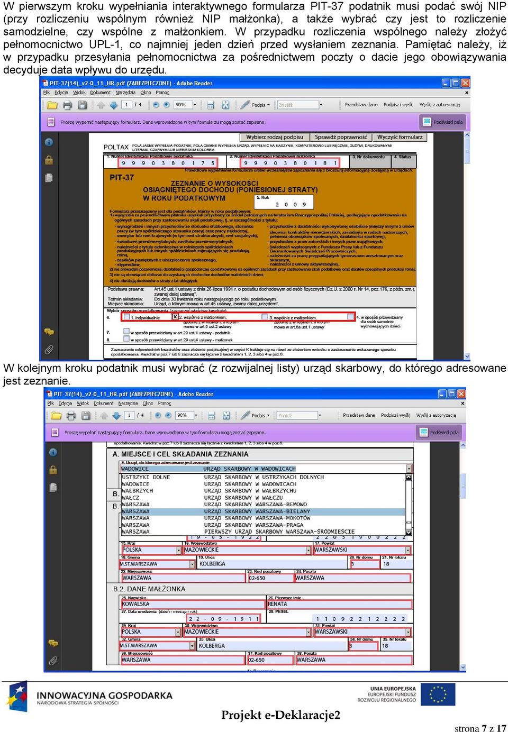
Task: Click Przedstaw dane in PIT-37 title-page window
Action: 361,105
